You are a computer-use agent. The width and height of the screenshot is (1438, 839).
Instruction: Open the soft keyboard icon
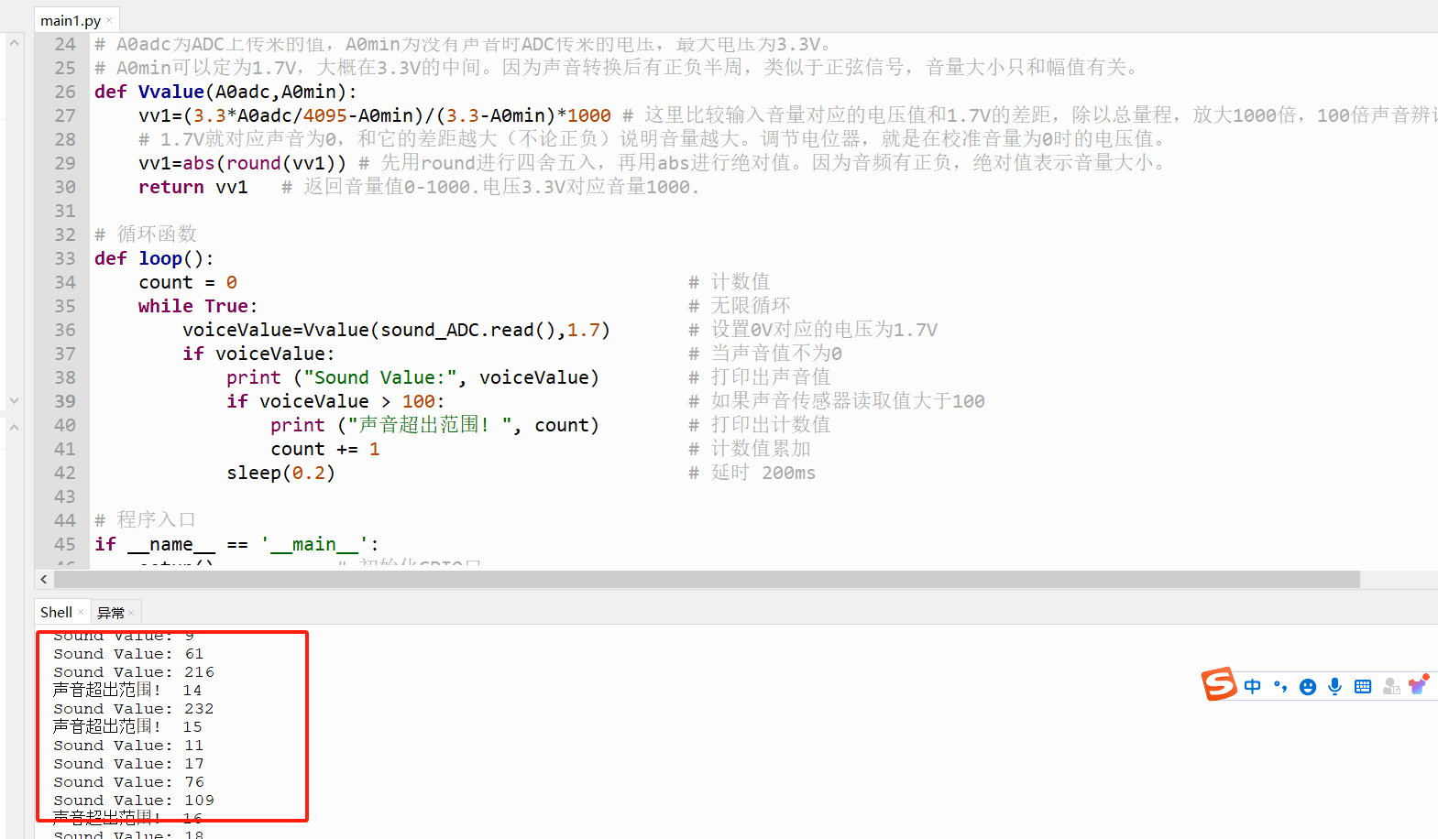click(x=1363, y=687)
